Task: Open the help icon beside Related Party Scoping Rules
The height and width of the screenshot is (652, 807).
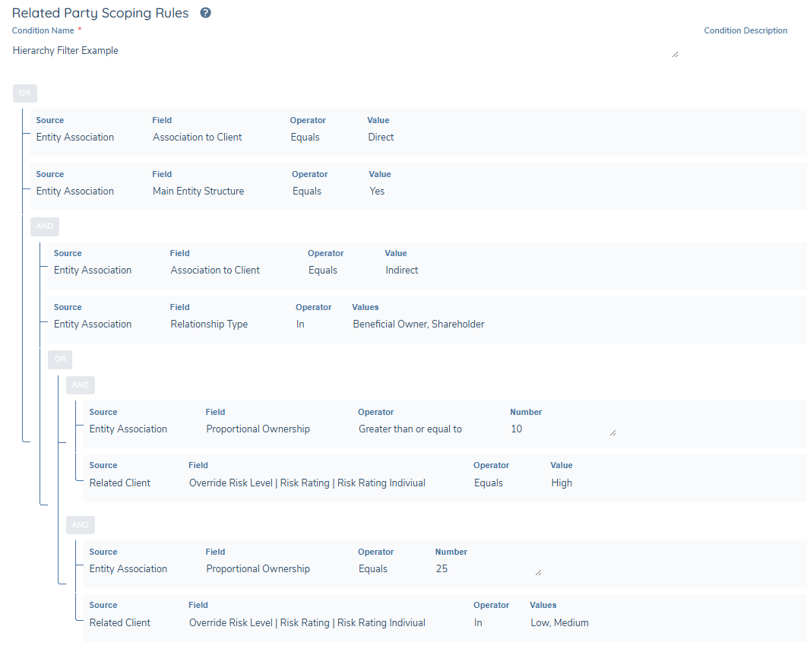Action: (205, 13)
